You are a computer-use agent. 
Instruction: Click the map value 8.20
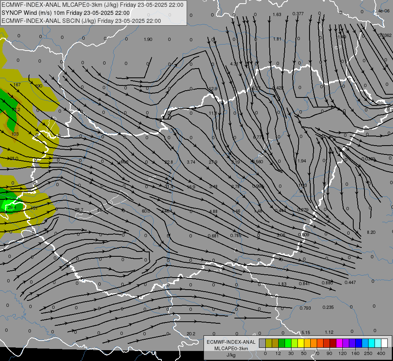371,232
